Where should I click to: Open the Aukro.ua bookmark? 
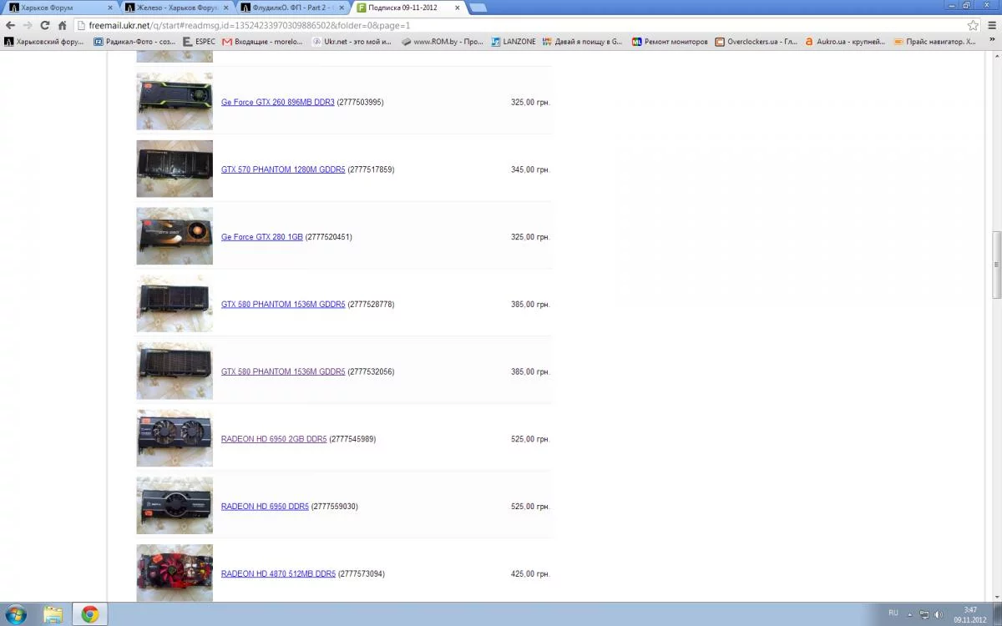coord(845,41)
